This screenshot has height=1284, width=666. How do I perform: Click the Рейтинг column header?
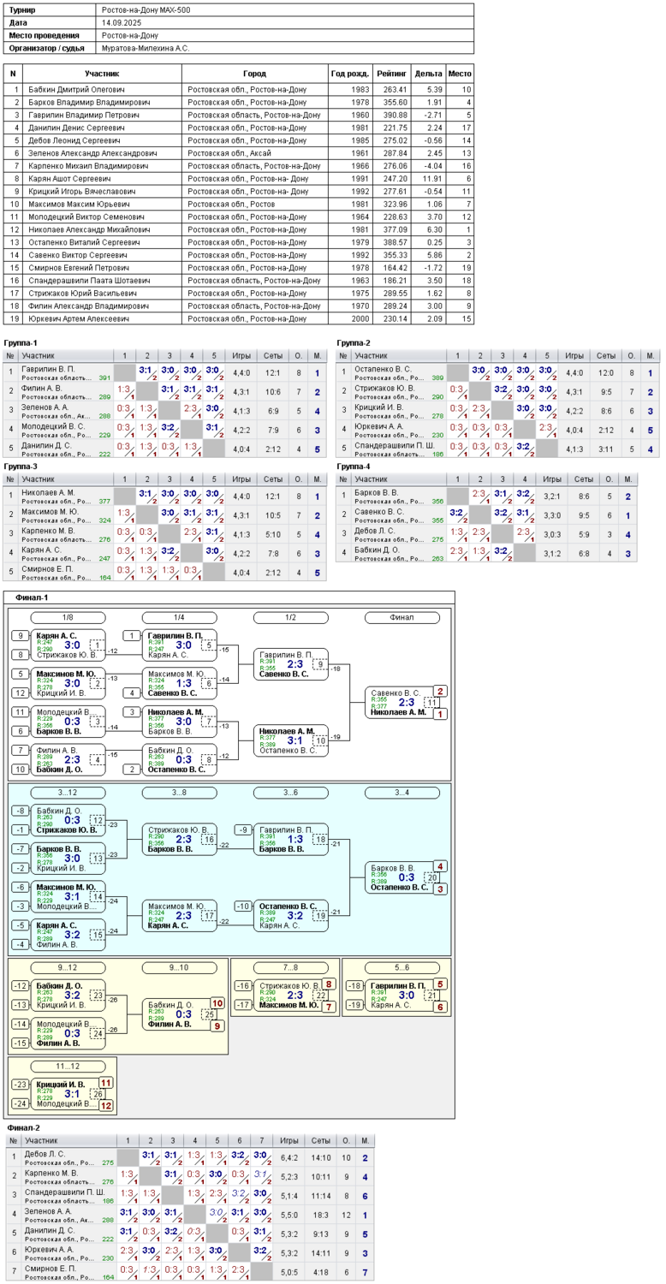tap(395, 74)
